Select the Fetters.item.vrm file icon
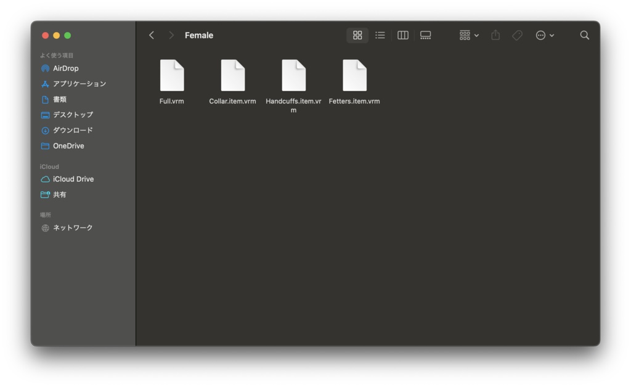Image resolution: width=631 pixels, height=387 pixels. [x=354, y=75]
